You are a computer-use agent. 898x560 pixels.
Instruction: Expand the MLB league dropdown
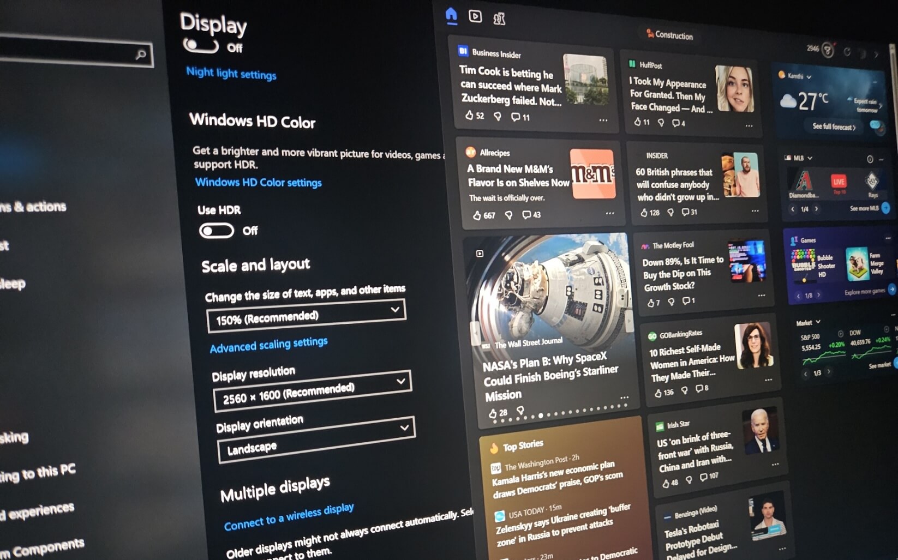(810, 158)
